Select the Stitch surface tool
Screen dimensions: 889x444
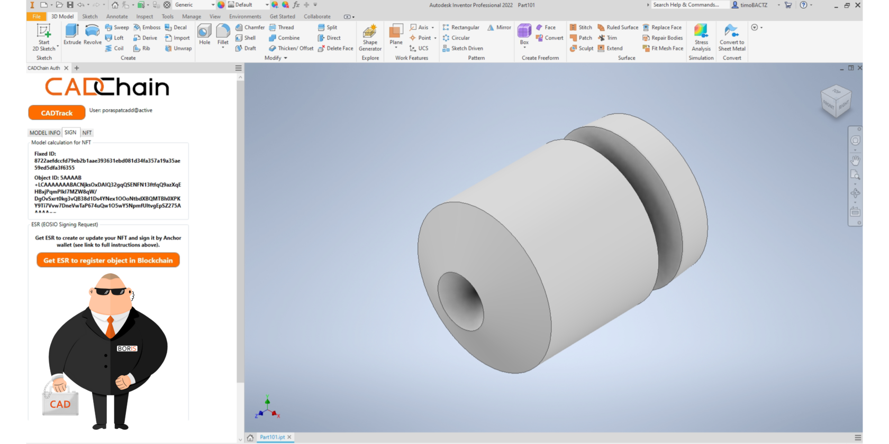(581, 27)
